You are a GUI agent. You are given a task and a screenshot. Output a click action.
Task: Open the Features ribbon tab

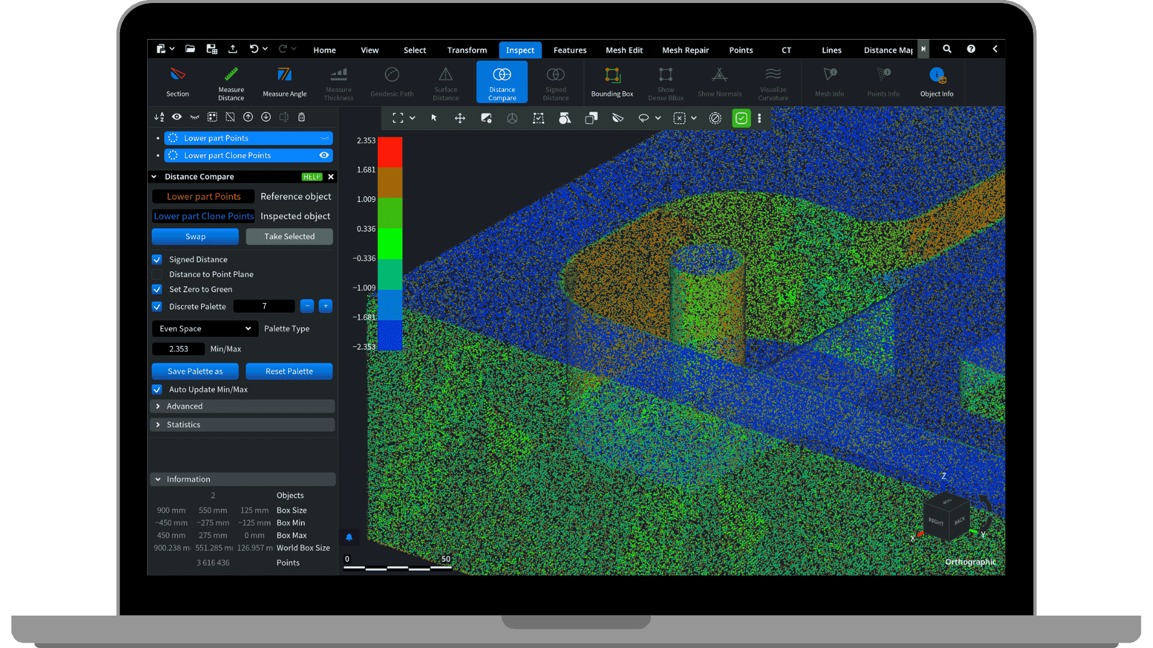coord(570,50)
